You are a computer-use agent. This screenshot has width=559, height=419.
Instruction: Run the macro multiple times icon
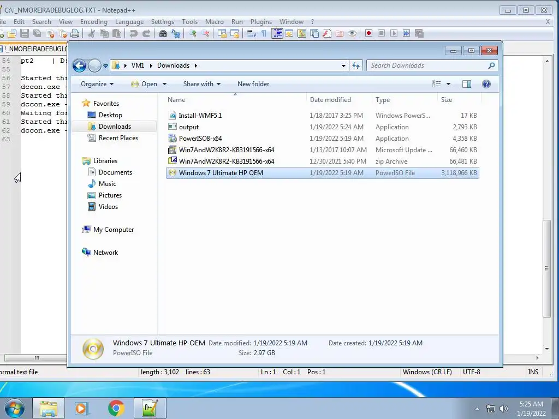pyautogui.click(x=406, y=33)
